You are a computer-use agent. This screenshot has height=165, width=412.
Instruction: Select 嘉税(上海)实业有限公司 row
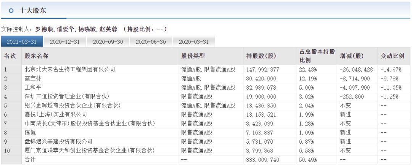coord(56,114)
